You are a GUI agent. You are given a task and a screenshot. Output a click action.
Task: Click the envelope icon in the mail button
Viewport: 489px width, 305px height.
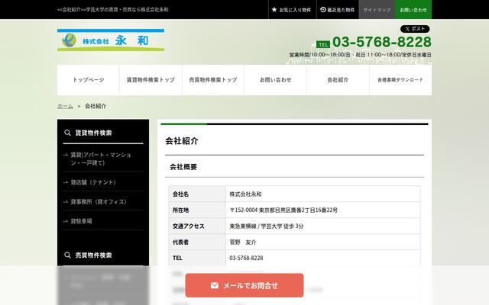pyautogui.click(x=215, y=285)
